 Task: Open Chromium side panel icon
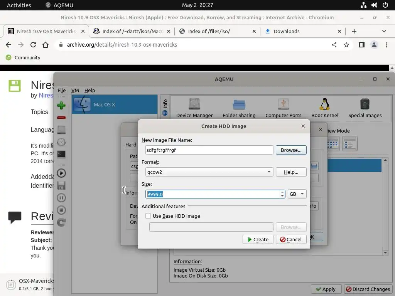362,45
